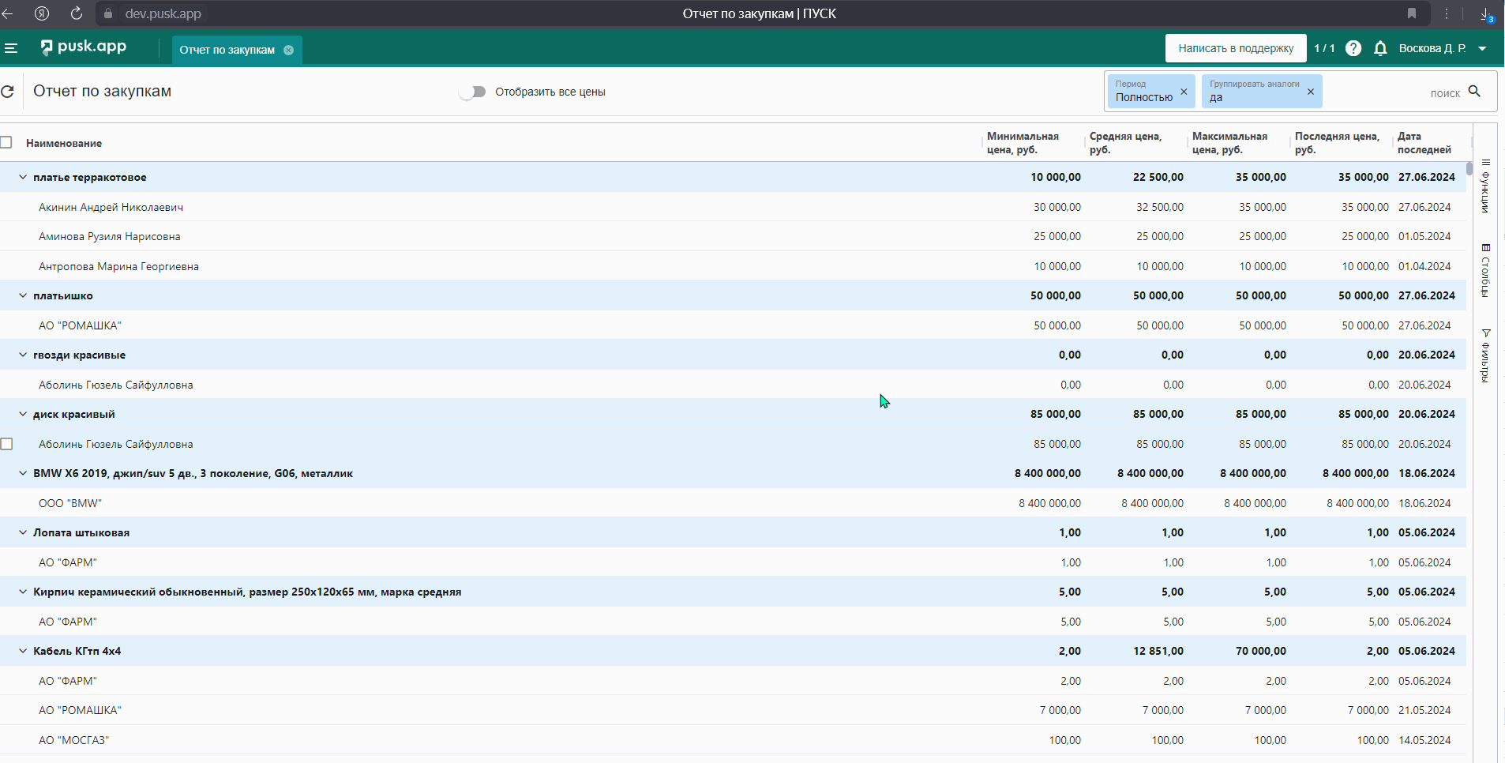
Task: Remove the Группировать аналоги filter chip
Action: point(1311,92)
